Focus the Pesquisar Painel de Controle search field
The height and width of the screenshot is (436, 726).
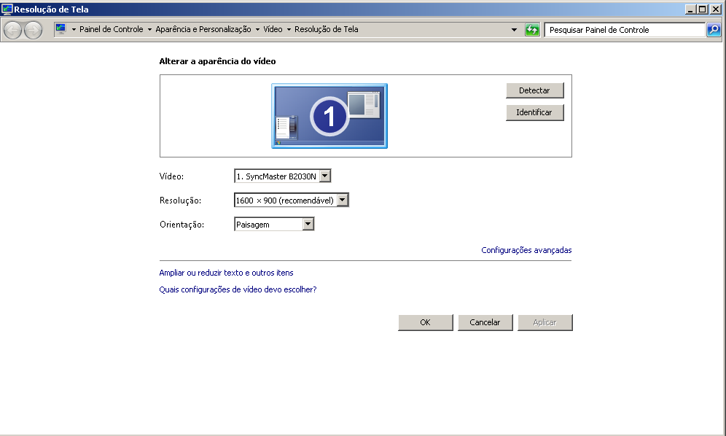pyautogui.click(x=625, y=30)
